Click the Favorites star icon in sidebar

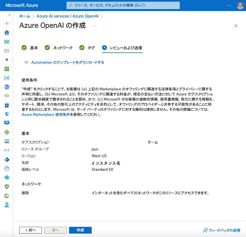click(x=7, y=59)
